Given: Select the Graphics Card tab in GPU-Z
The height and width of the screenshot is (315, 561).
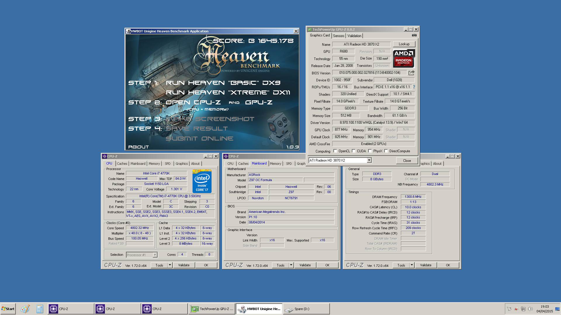Looking at the screenshot, I should (x=320, y=35).
